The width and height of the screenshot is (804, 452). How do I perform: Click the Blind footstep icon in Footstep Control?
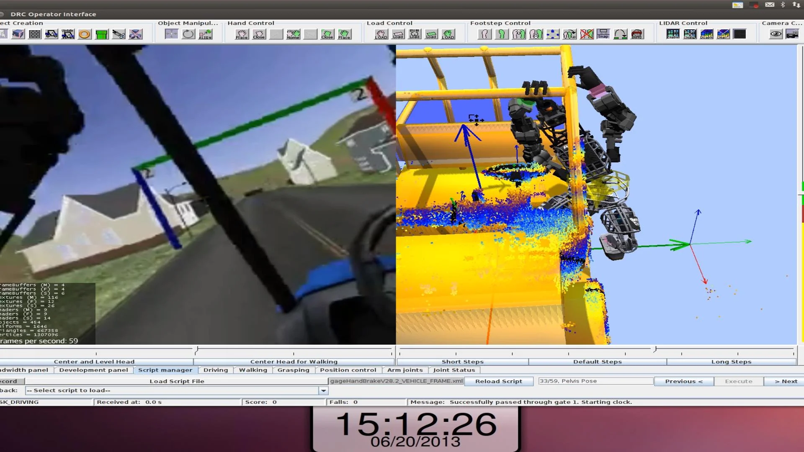coord(637,34)
